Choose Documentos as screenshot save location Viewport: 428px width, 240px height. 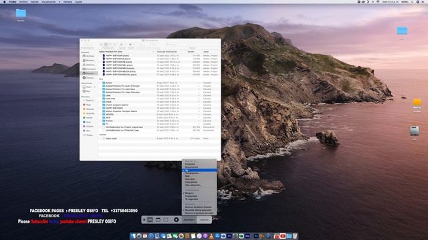[x=192, y=167]
